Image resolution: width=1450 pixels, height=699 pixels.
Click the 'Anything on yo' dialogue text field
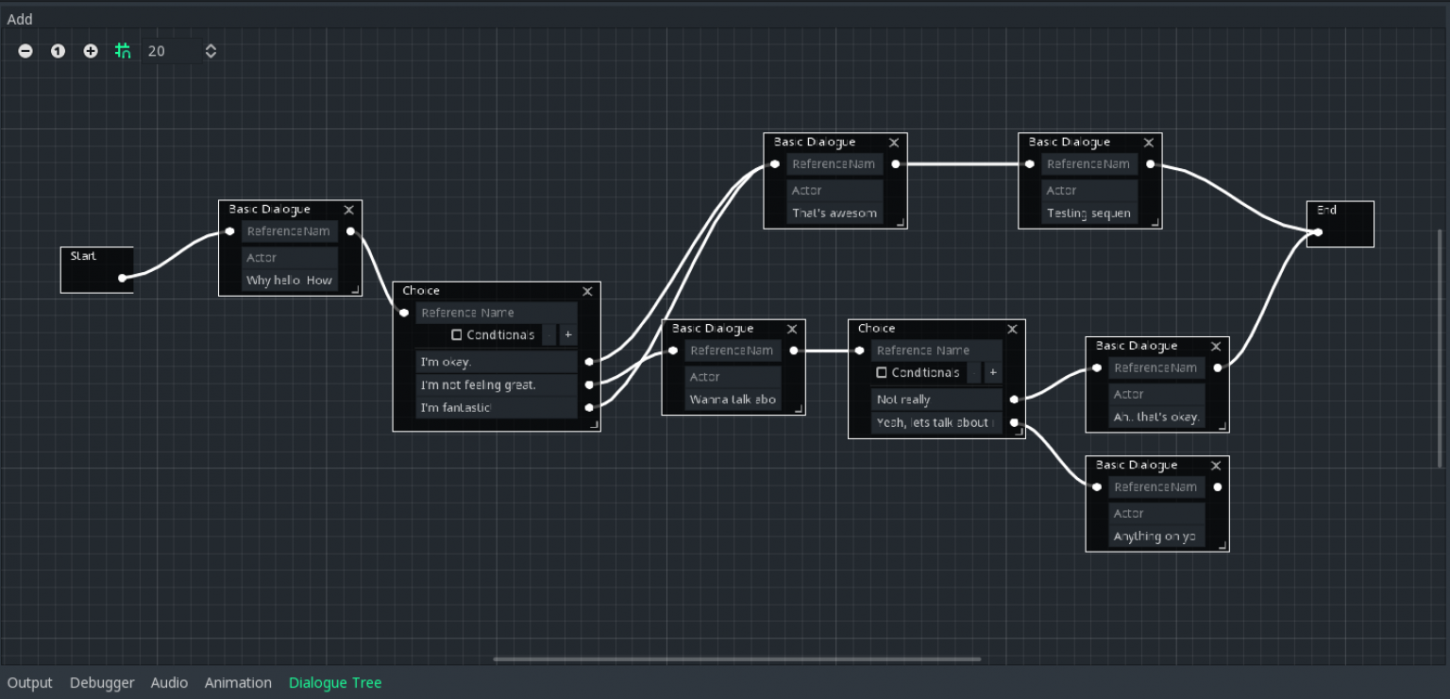pos(1157,537)
